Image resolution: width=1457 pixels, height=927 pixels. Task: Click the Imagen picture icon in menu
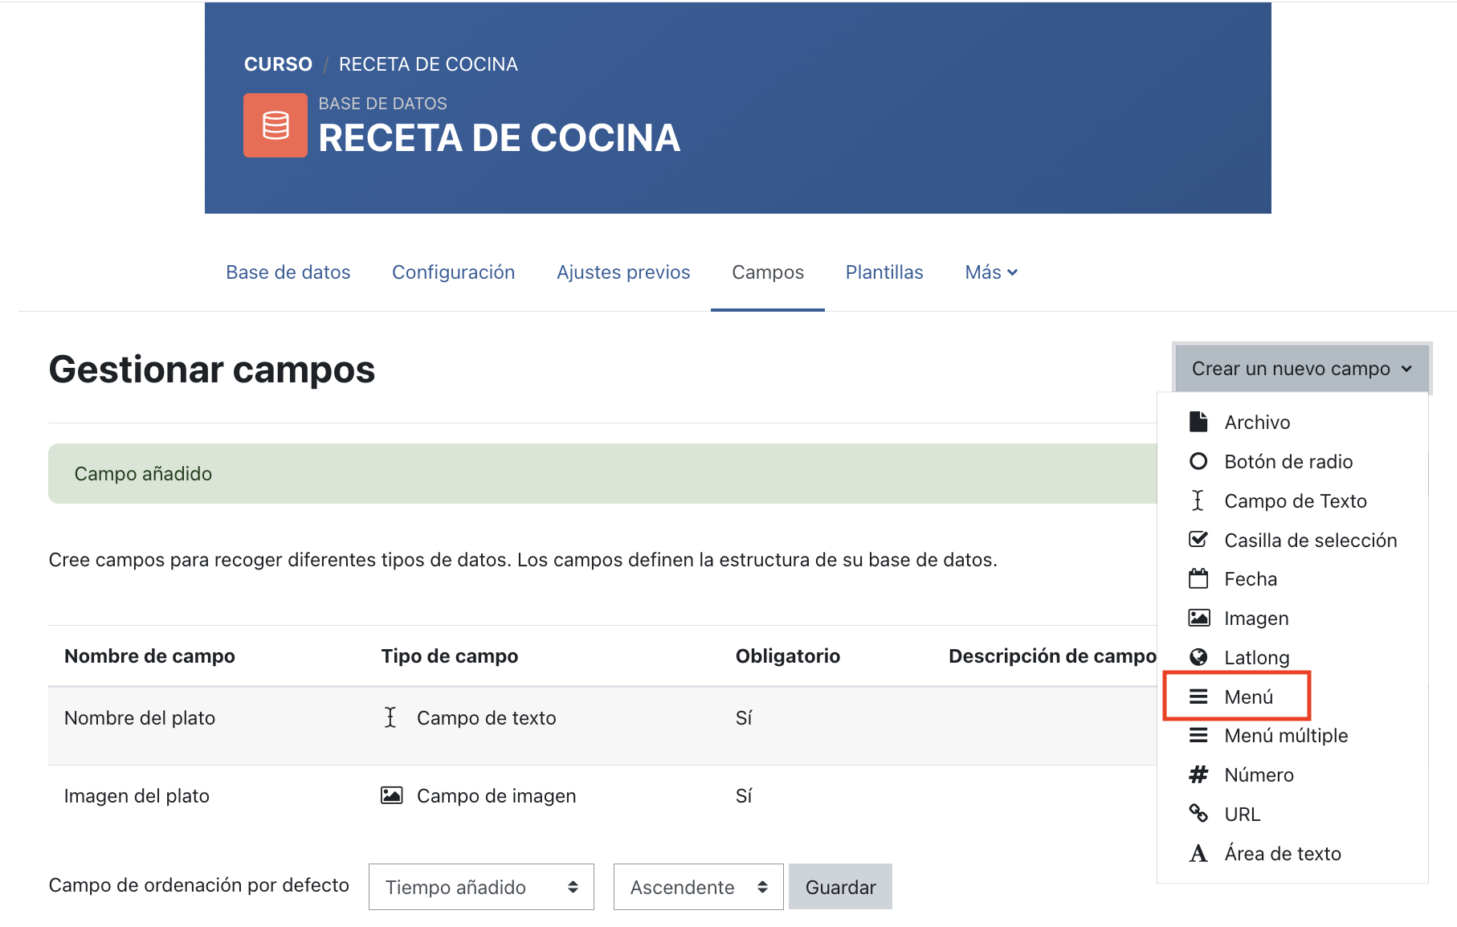pos(1198,618)
